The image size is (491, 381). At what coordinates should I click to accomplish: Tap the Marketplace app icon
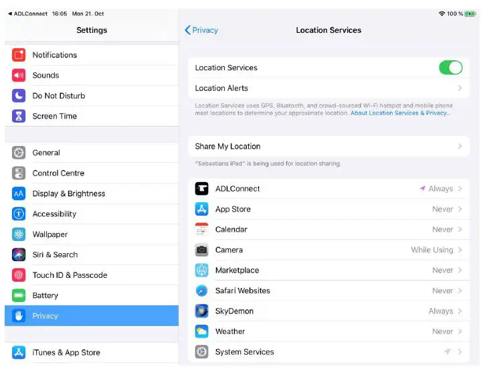[202, 271]
